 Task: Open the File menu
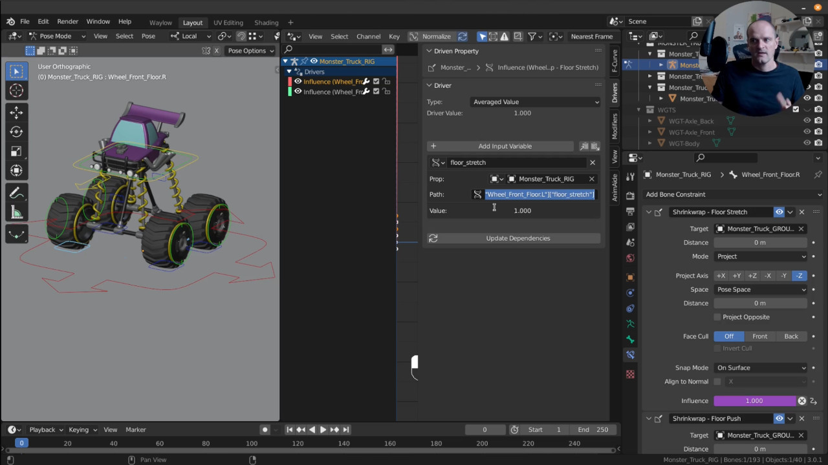pos(25,21)
